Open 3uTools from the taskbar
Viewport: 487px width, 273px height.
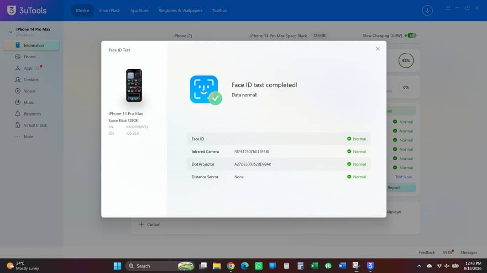pos(370,266)
